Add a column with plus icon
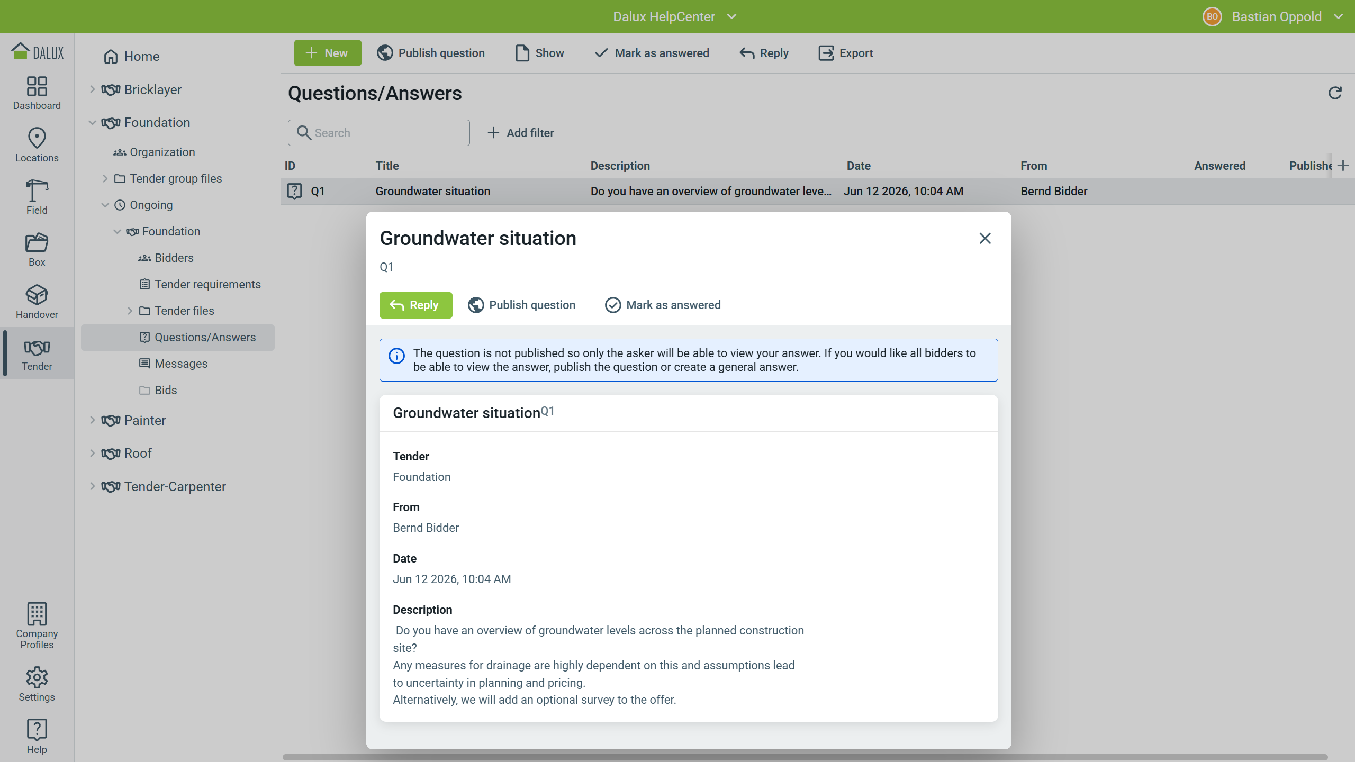Screen dimensions: 1355x762 point(1343,166)
